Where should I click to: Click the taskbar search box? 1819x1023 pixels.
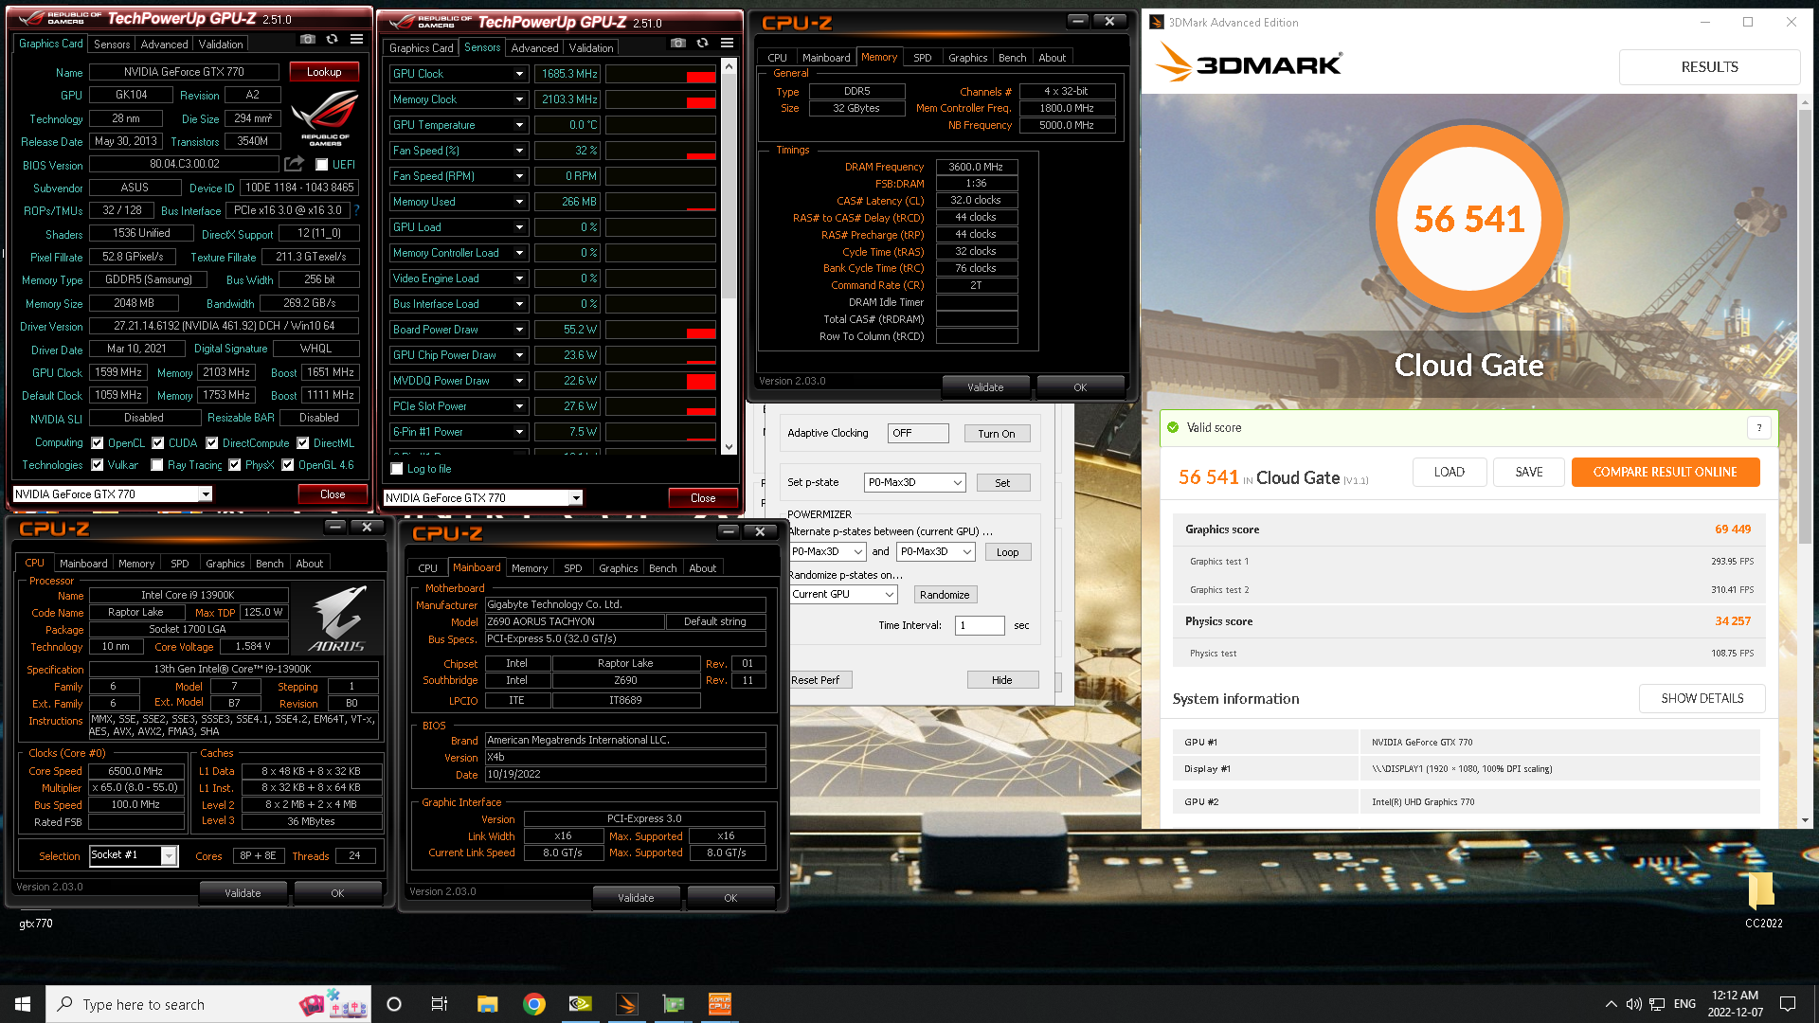pyautogui.click(x=207, y=1004)
